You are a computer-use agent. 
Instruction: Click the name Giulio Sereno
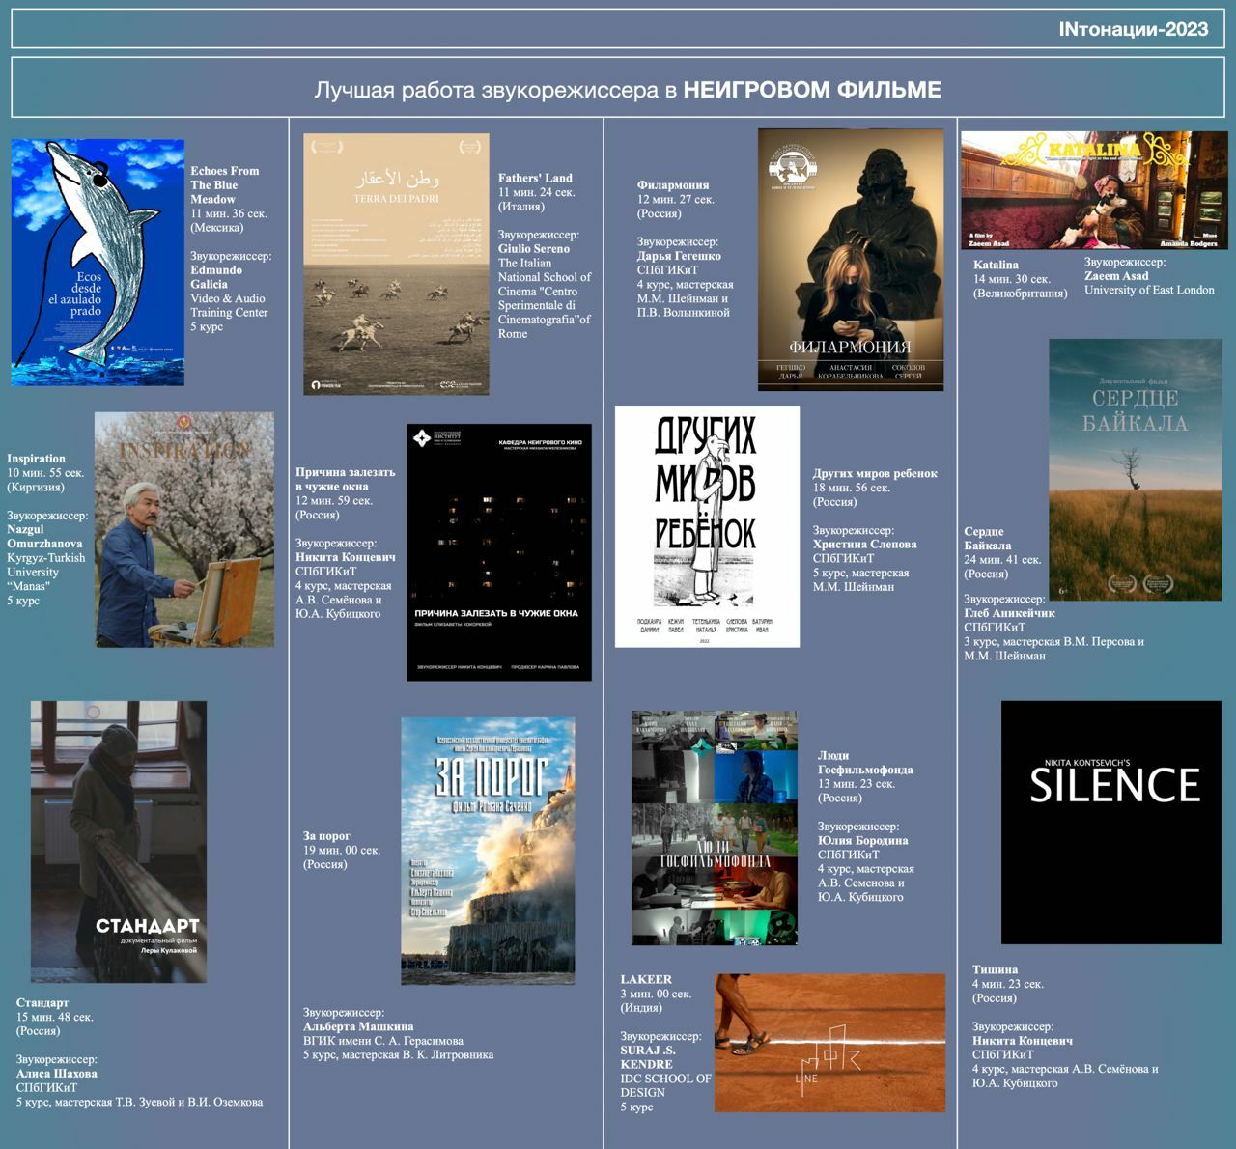(x=534, y=249)
